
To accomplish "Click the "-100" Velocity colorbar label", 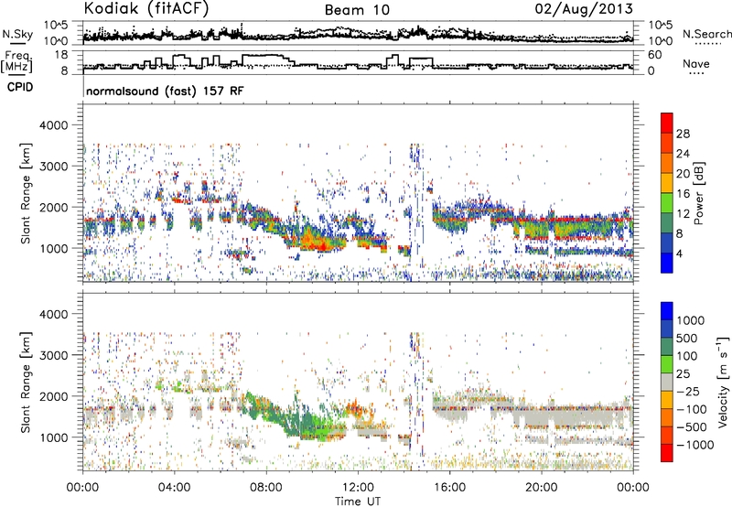I will point(691,409).
